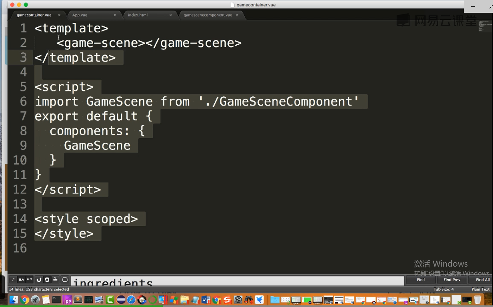Click the 'components: {' line
The height and width of the screenshot is (307, 493).
(x=97, y=131)
